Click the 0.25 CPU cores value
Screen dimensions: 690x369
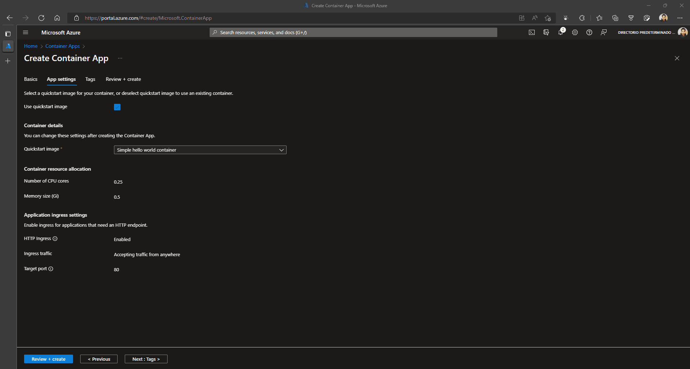tap(118, 182)
